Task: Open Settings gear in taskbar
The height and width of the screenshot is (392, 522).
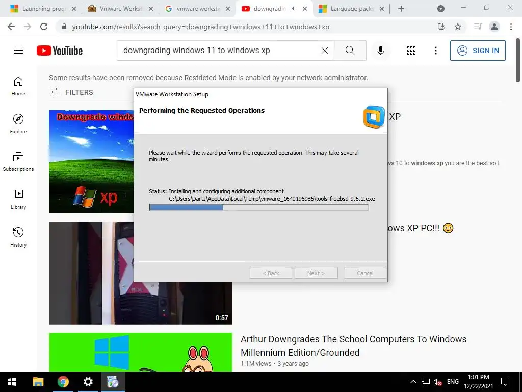Action: pos(88,382)
